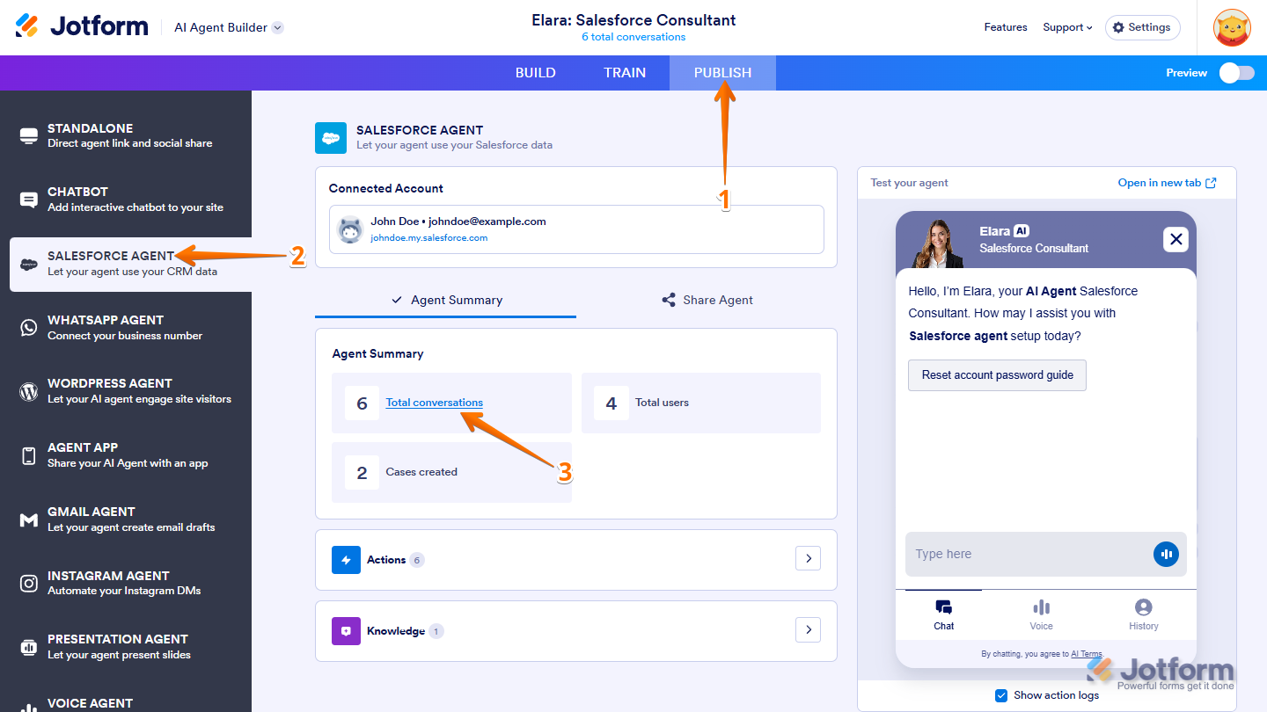Click the voice microphone button in chat input
This screenshot has width=1267, height=712.
point(1166,554)
